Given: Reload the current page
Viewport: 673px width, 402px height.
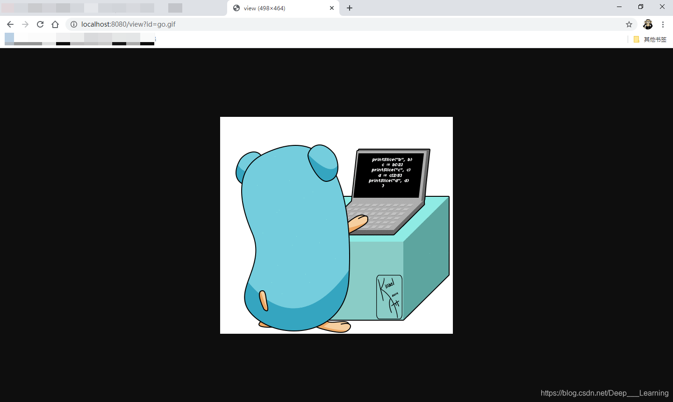Looking at the screenshot, I should pos(40,24).
